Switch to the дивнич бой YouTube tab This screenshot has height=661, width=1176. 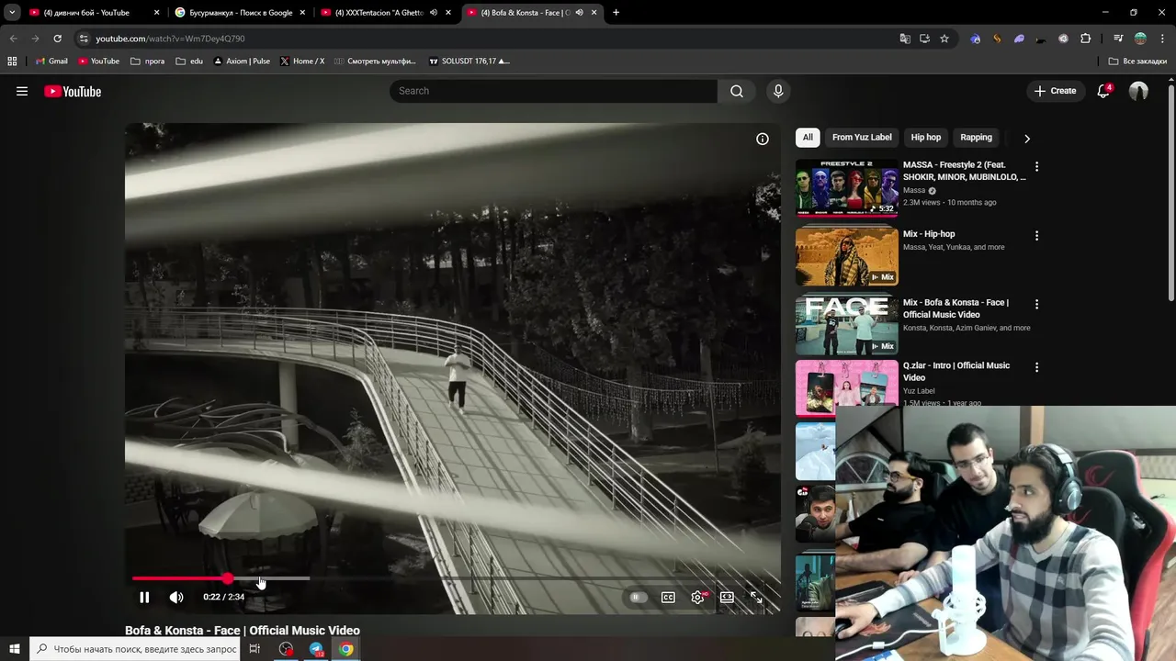(x=86, y=13)
